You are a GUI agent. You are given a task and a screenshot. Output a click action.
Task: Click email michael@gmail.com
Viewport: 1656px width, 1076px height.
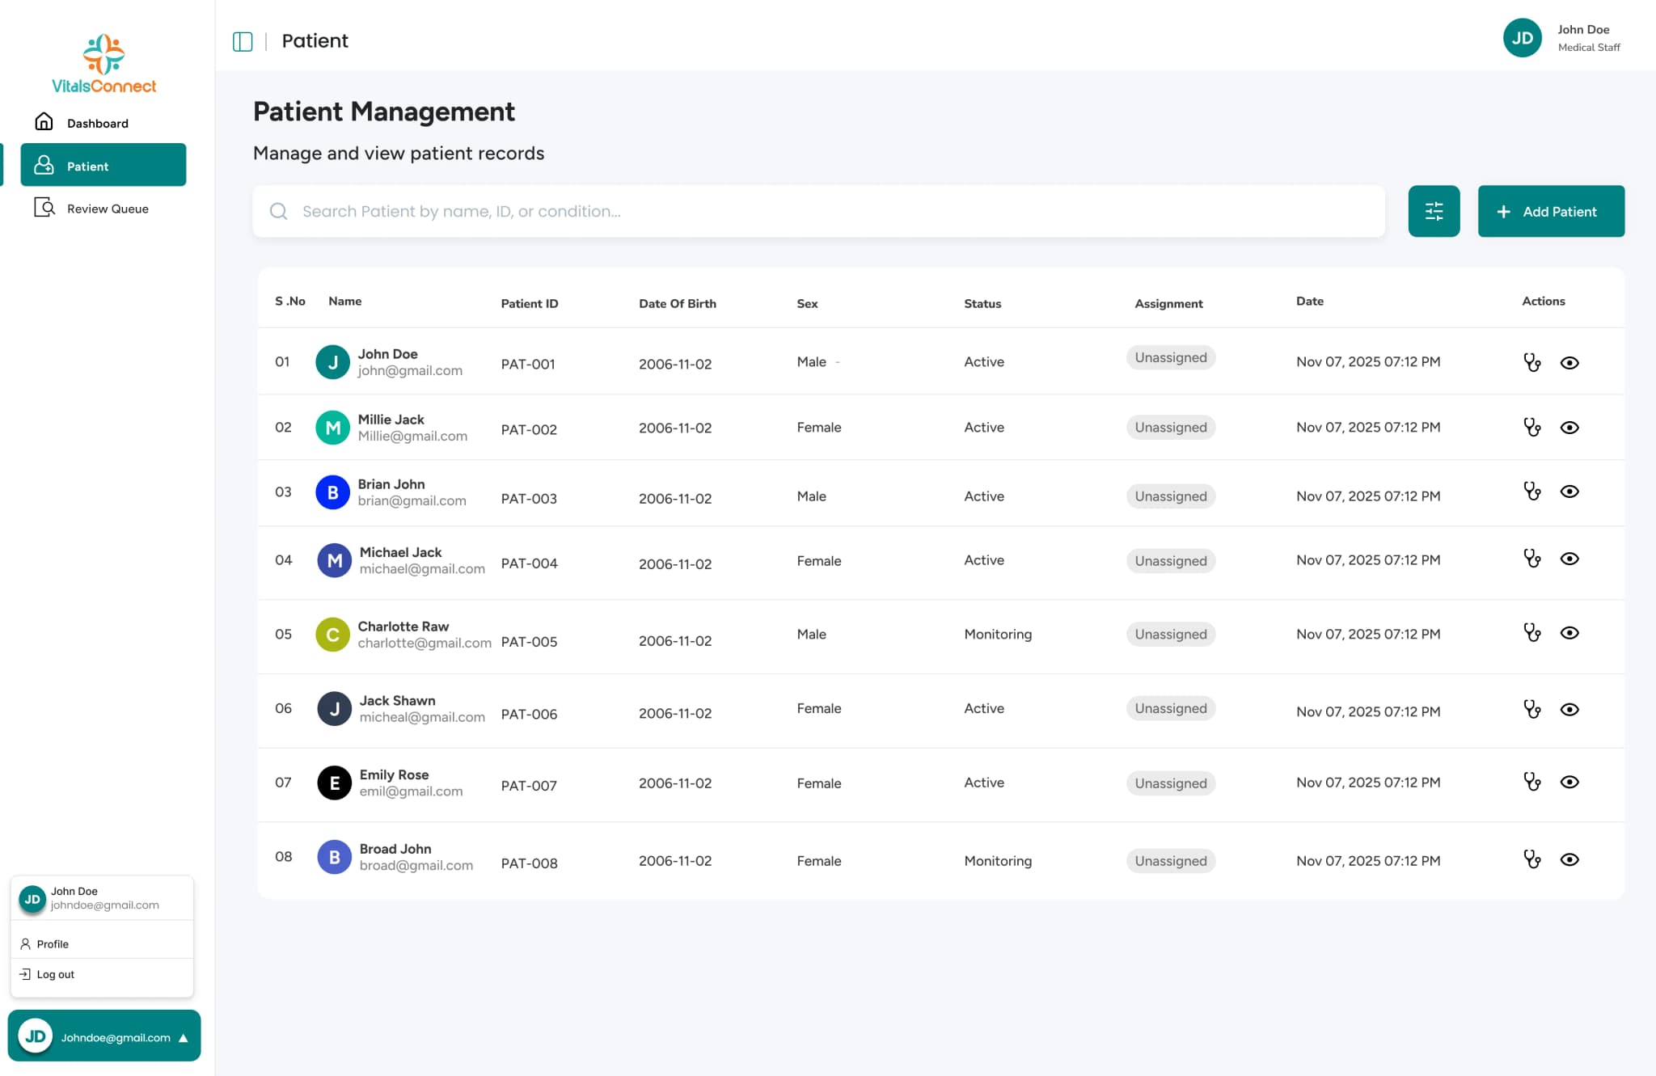pyautogui.click(x=422, y=569)
